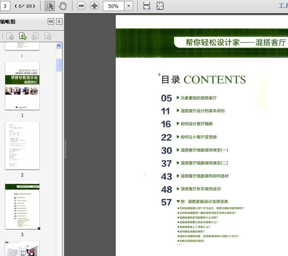288x256 pixels.
Task: Click the zoom in plus button
Action: click(x=95, y=6)
